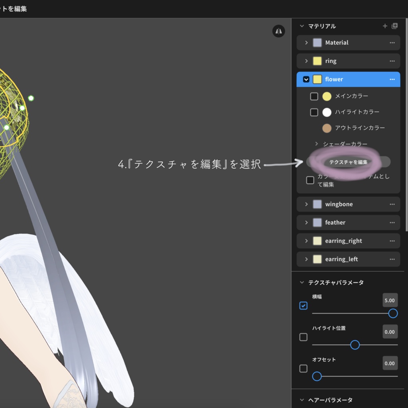Expand the シェーダーカラー section
Screen dimensions: 408x408
coord(316,144)
